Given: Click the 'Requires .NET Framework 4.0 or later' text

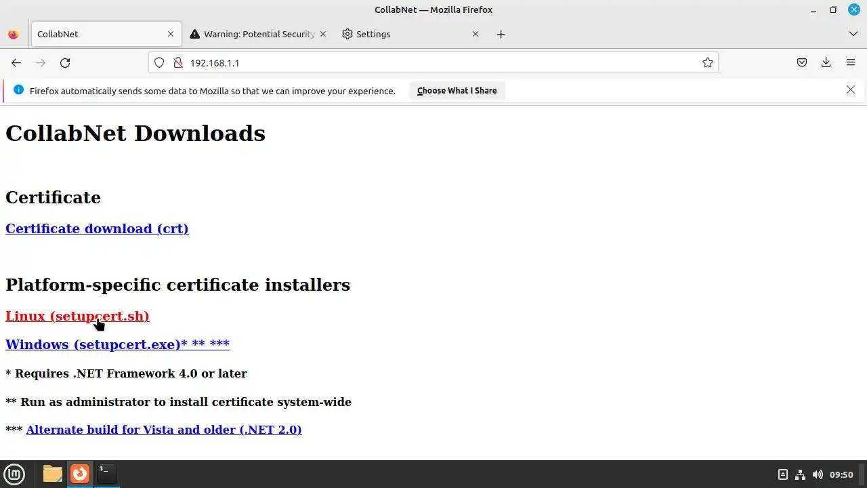Looking at the screenshot, I should (x=131, y=373).
